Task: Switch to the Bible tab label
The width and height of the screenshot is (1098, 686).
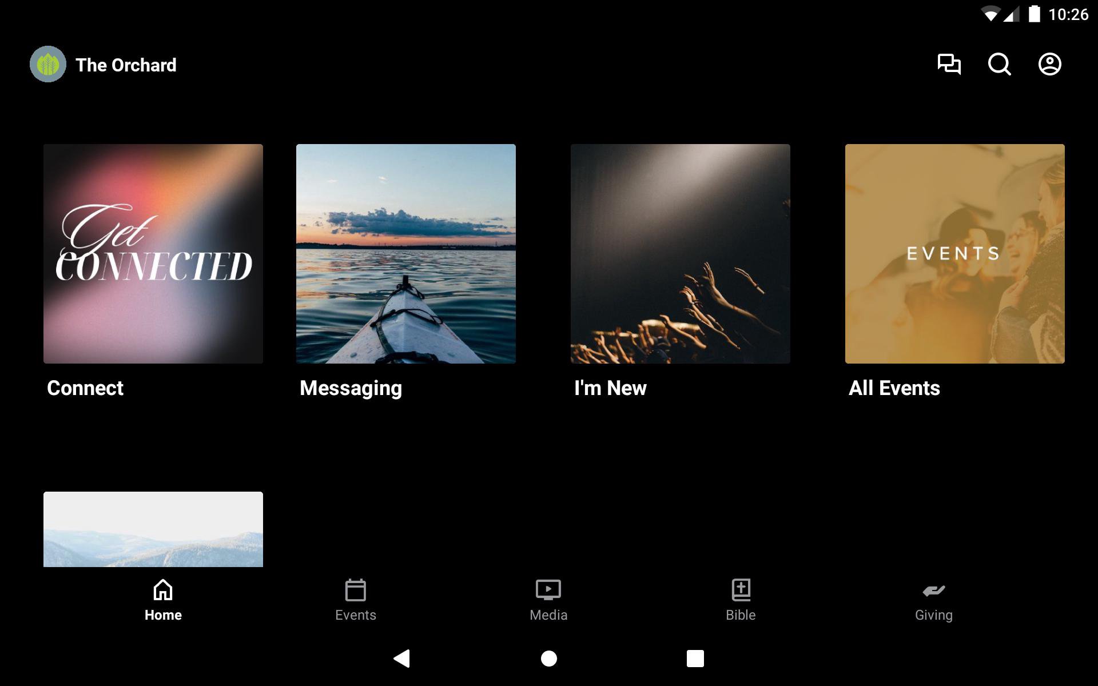Action: click(x=741, y=615)
